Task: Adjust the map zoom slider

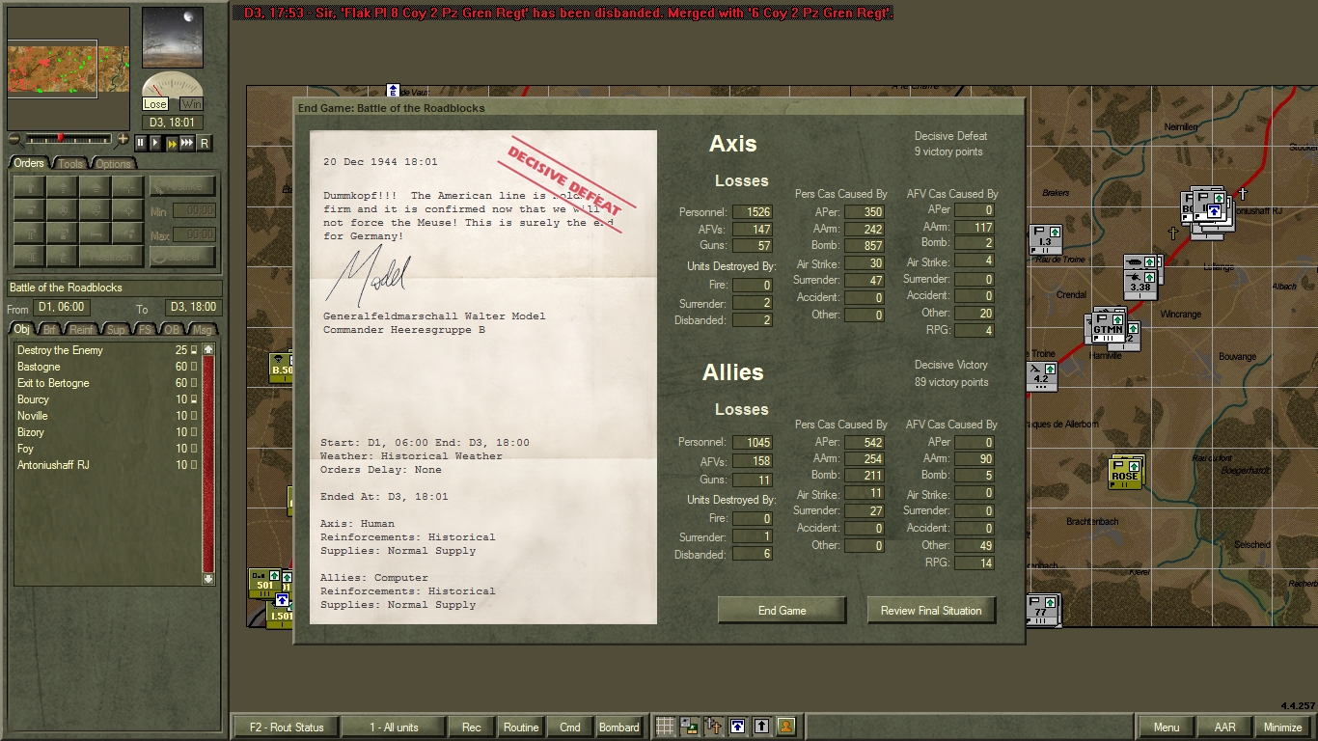Action: coord(68,139)
